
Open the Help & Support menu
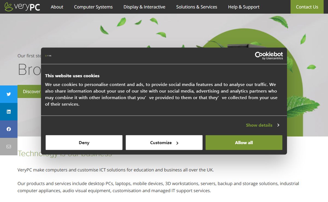244,7
